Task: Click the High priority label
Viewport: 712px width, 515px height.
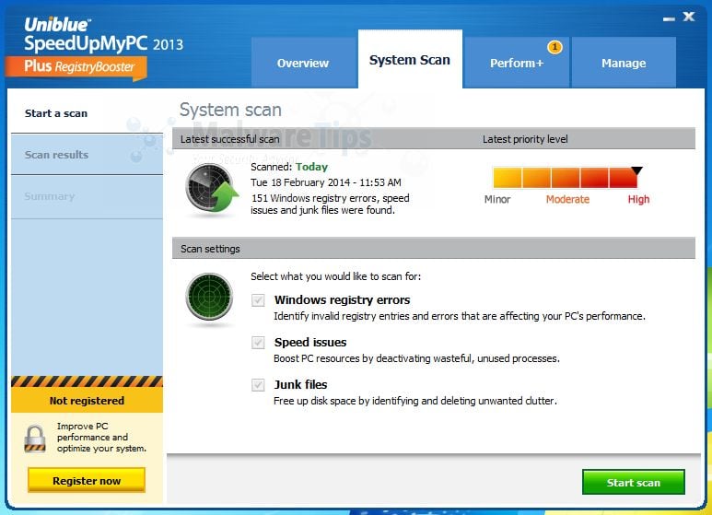Action: tap(638, 199)
